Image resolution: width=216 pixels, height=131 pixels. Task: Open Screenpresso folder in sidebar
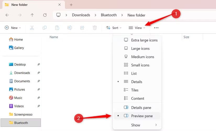(21, 114)
